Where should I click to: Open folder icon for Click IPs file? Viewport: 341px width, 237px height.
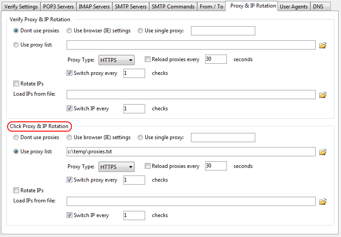click(323, 202)
